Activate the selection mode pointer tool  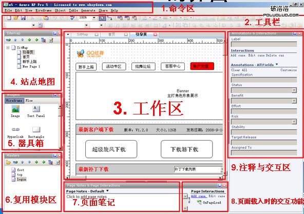[102, 18]
